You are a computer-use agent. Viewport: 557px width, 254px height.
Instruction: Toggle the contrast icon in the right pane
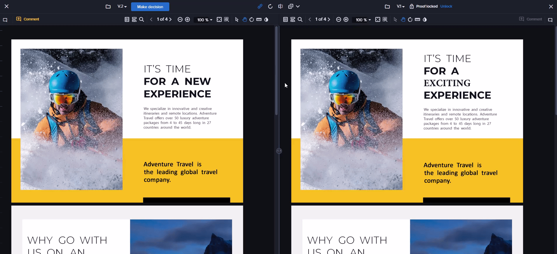click(x=425, y=20)
